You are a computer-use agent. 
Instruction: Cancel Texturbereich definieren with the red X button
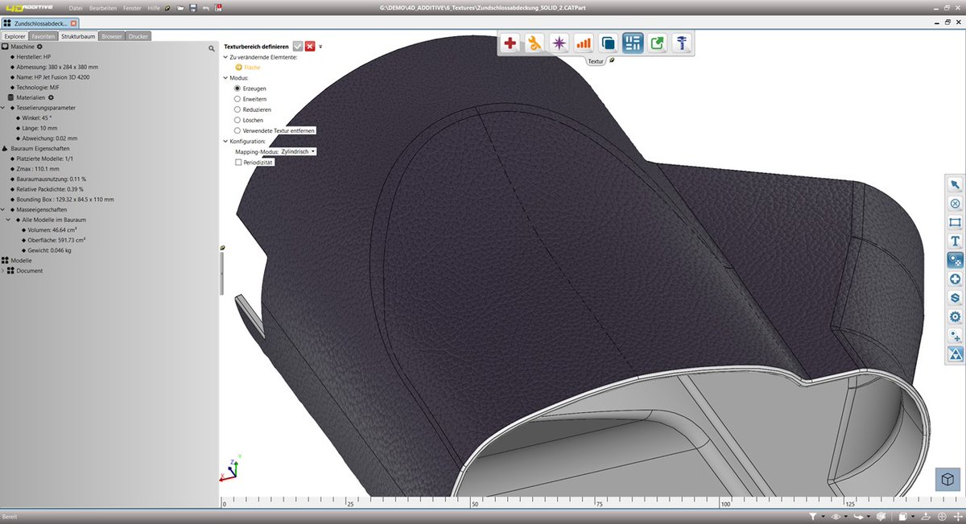click(x=309, y=46)
